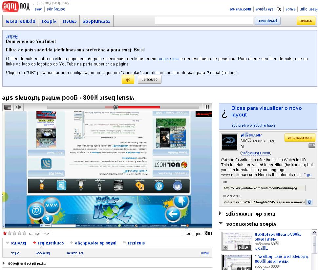Click the fechar link on the welcome notice
This screenshot has width=318, height=270.
12,36
